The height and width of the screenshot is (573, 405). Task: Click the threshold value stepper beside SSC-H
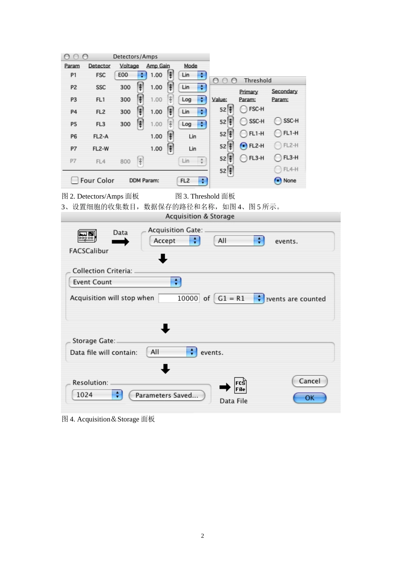pyautogui.click(x=231, y=122)
